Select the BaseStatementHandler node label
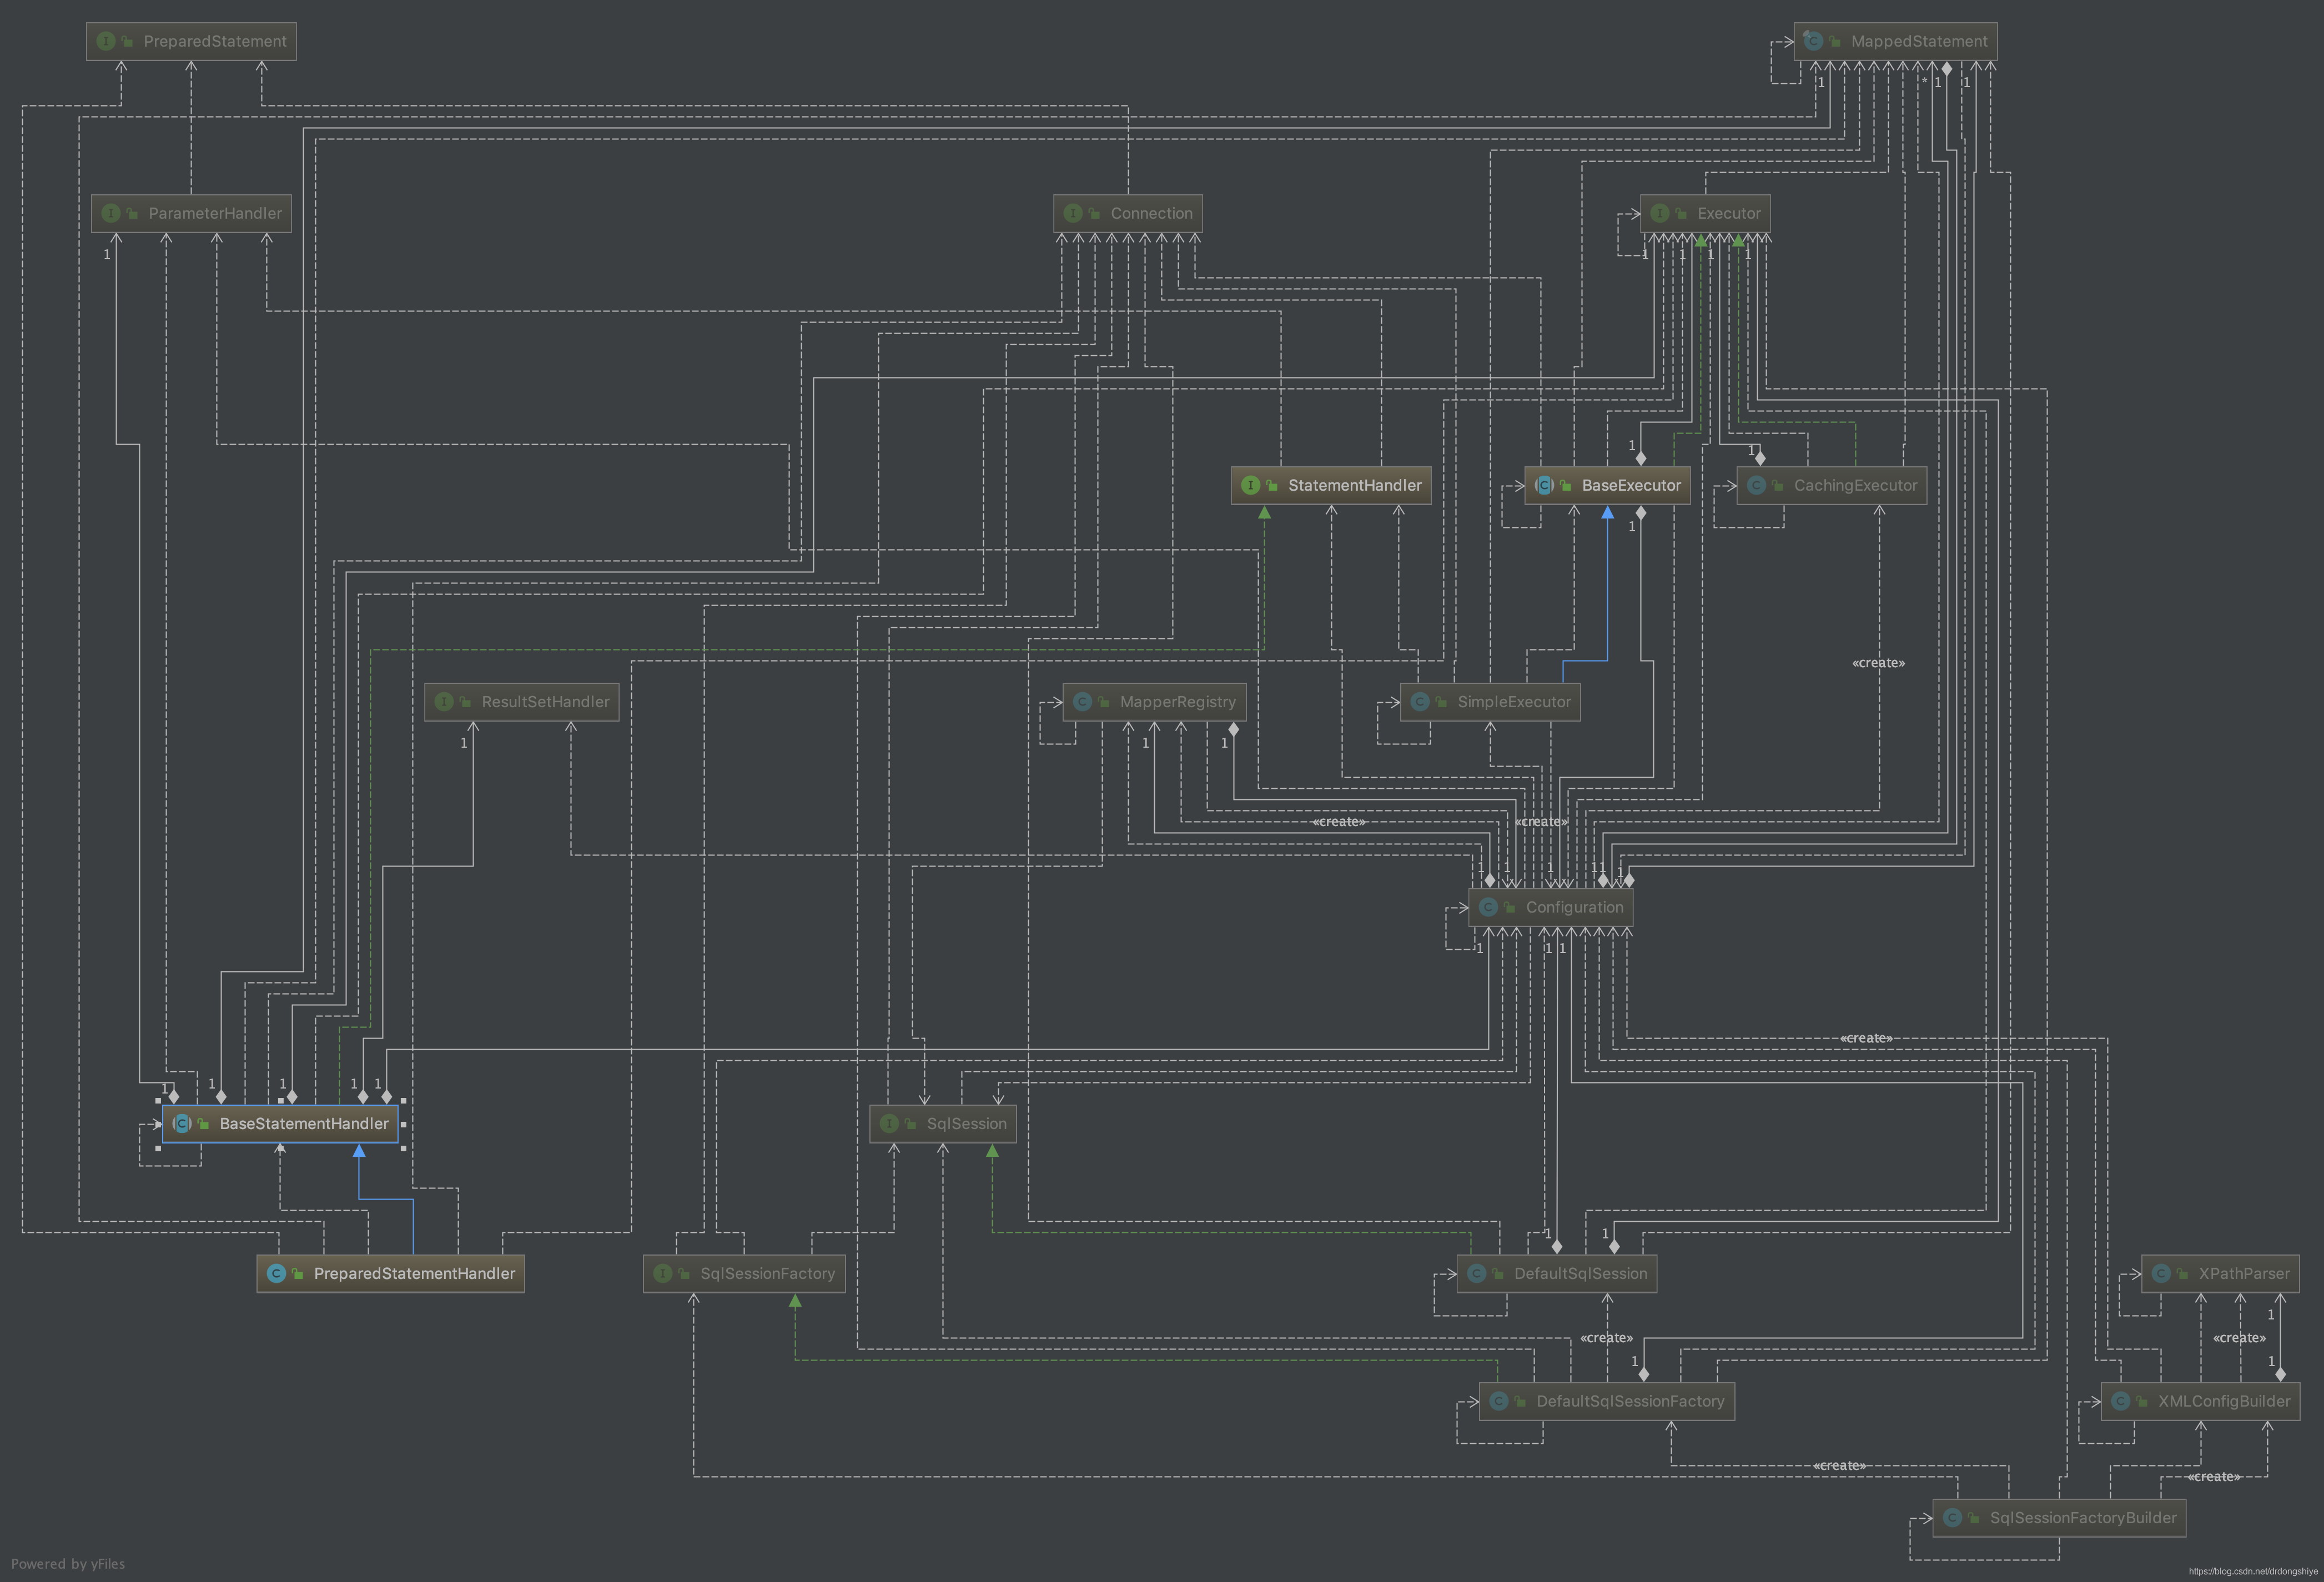 (304, 1124)
